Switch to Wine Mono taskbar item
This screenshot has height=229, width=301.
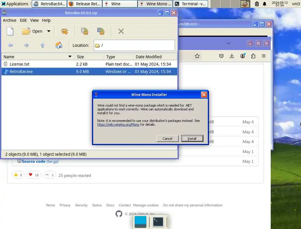coord(155,4)
